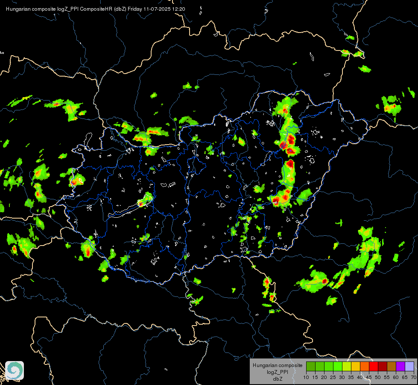Click the '60' tick label on legend scale
The width and height of the screenshot is (418, 385).
[396, 377]
